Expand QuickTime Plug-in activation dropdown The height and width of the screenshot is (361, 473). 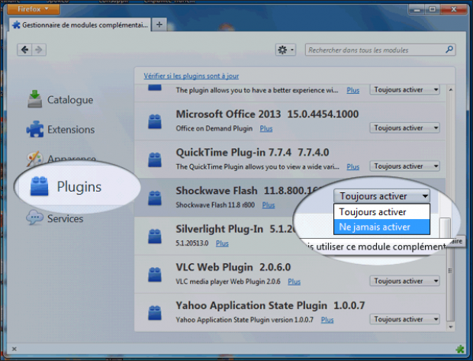pos(404,166)
